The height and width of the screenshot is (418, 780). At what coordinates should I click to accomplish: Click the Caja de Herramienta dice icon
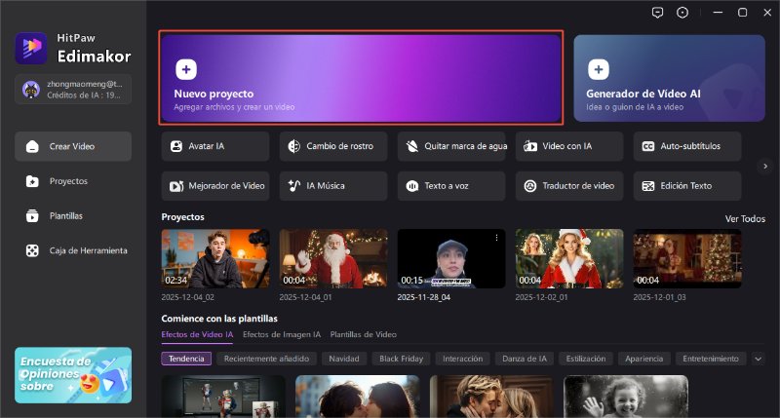pyautogui.click(x=32, y=251)
